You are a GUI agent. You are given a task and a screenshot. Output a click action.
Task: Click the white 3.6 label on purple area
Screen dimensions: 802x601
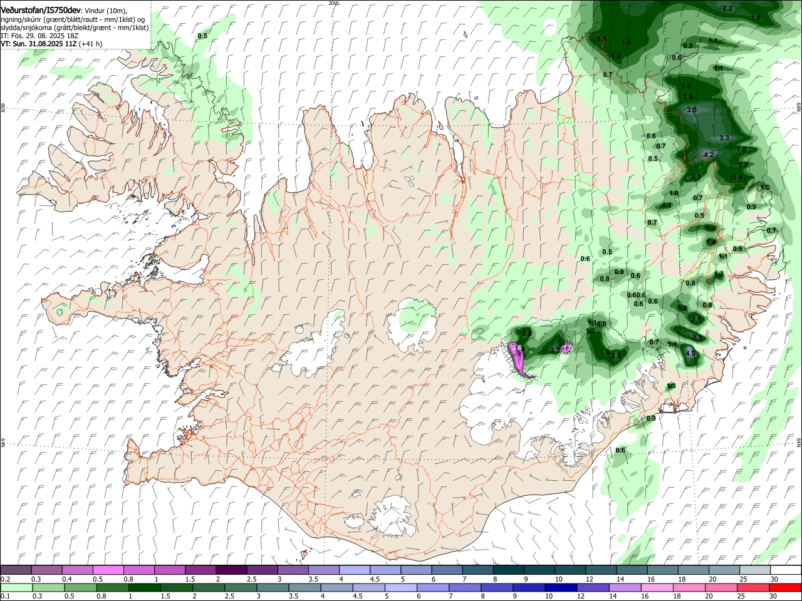(x=517, y=347)
